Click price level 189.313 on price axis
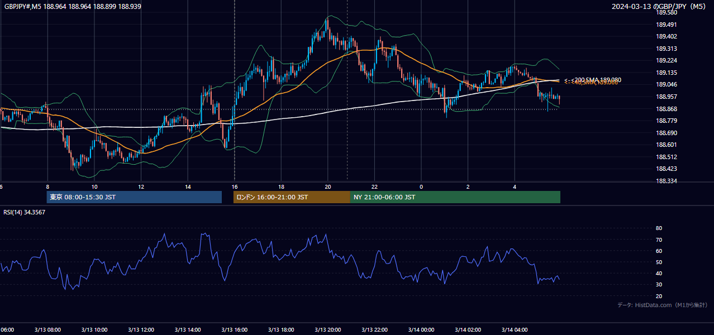Viewport: 714px width, 335px height. pyautogui.click(x=667, y=49)
